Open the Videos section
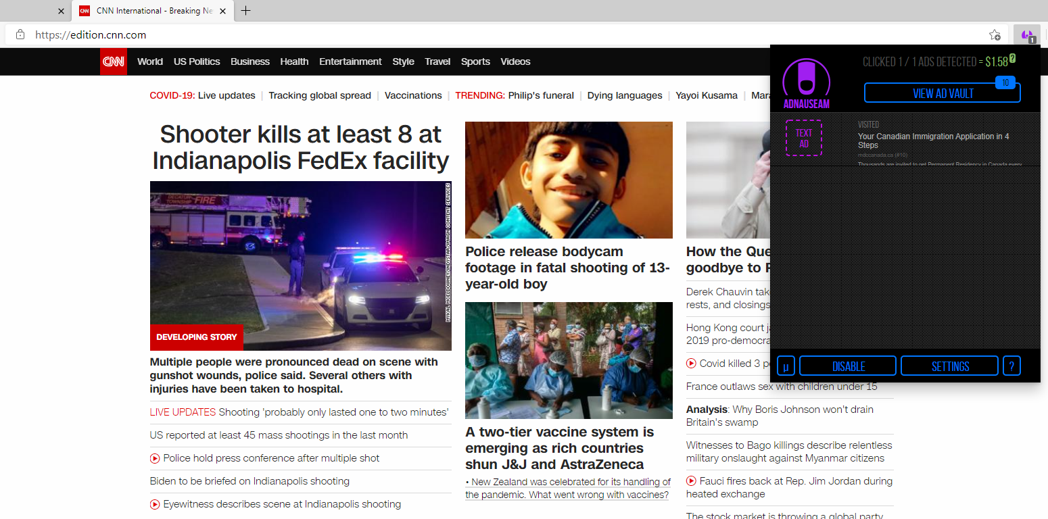Screen dimensions: 1048x519 [x=515, y=61]
